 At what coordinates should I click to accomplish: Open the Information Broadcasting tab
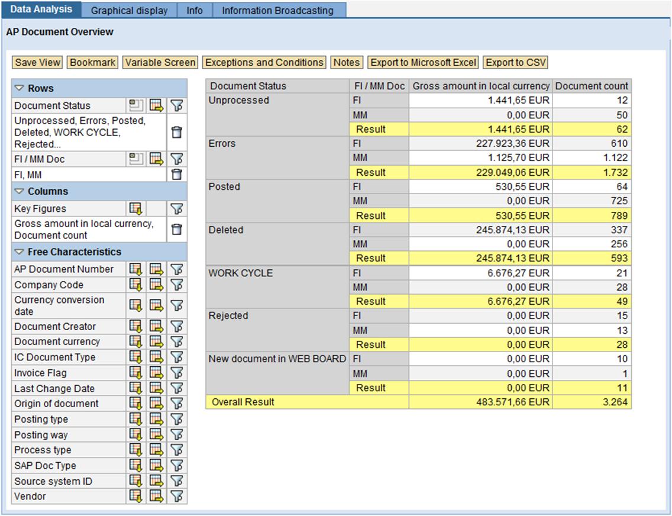coord(278,9)
